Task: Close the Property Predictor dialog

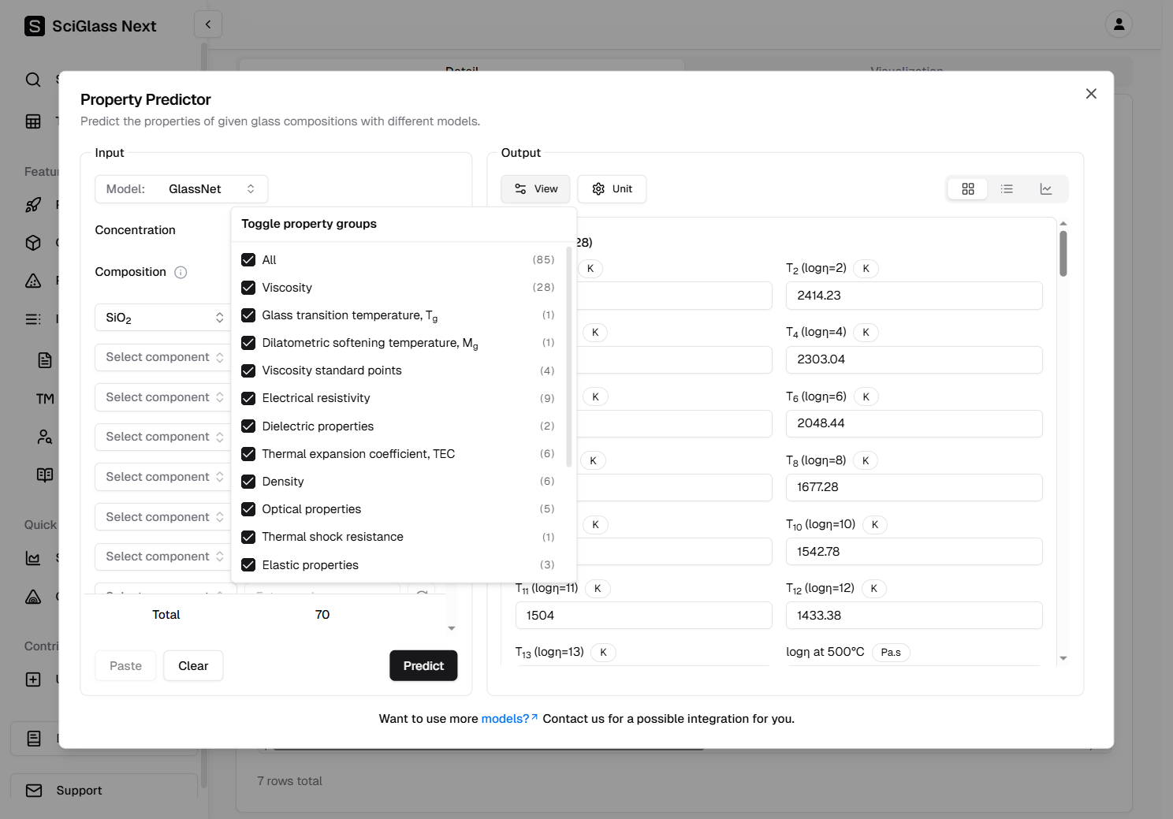Action: coord(1091,94)
